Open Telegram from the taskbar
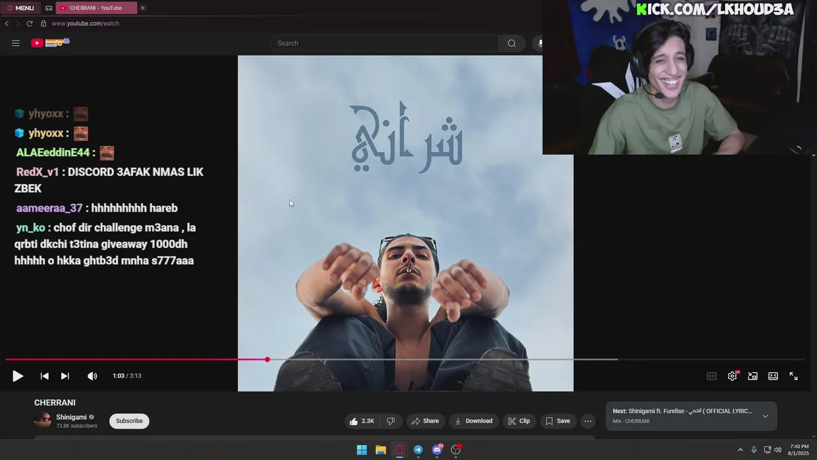The image size is (817, 460). coord(418,450)
